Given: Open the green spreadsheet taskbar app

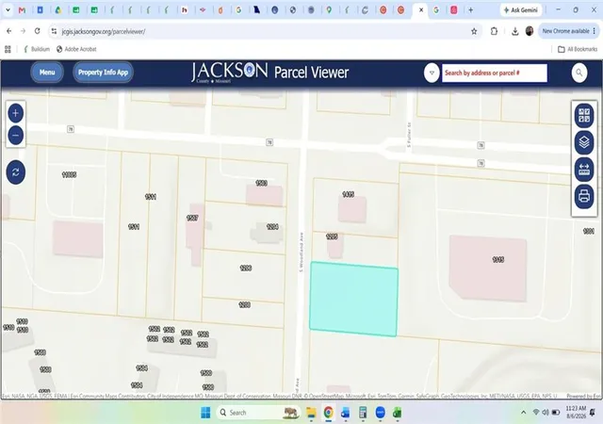Looking at the screenshot, I should click(x=398, y=413).
